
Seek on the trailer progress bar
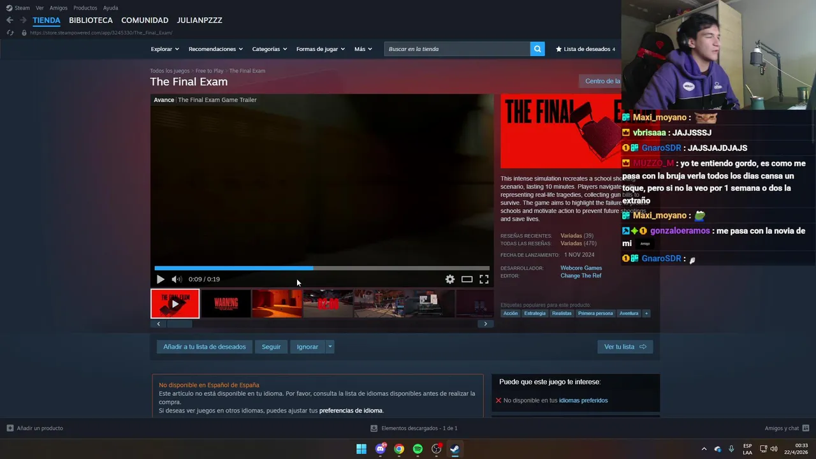tap(322, 268)
